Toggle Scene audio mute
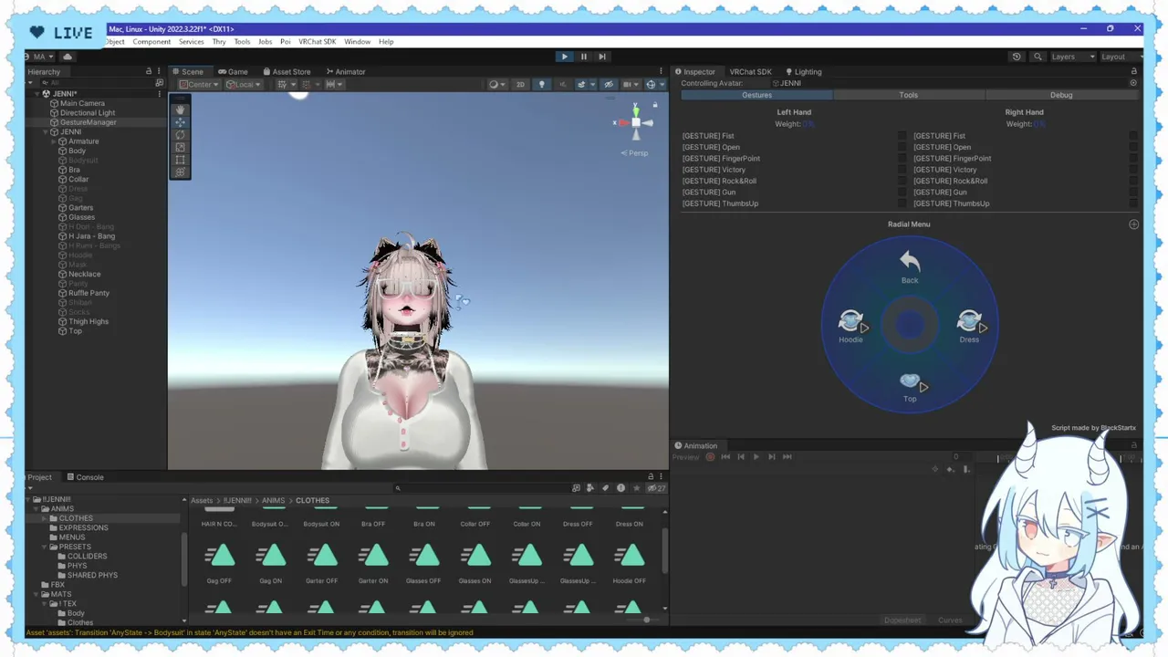The image size is (1168, 657). [x=562, y=85]
